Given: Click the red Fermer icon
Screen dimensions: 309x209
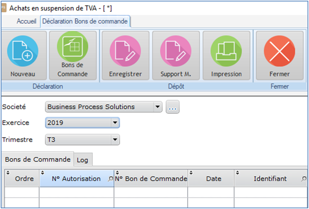Looking at the screenshot, I should [279, 51].
